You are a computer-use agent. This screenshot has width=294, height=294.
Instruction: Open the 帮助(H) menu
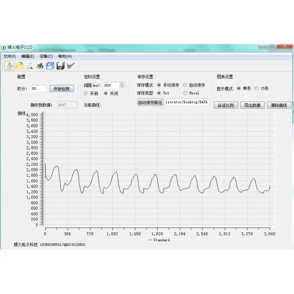point(65,56)
